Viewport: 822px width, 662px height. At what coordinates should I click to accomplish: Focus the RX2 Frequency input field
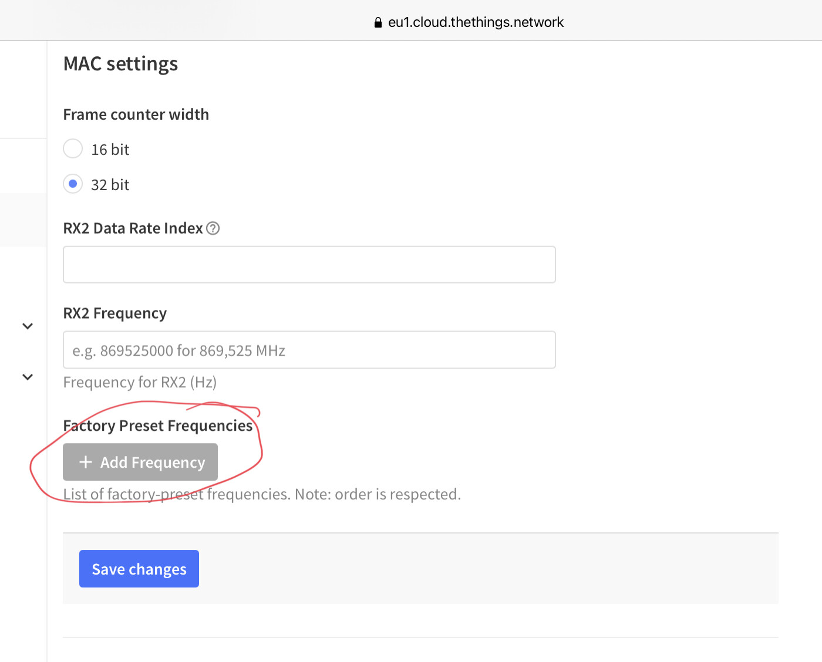point(309,350)
